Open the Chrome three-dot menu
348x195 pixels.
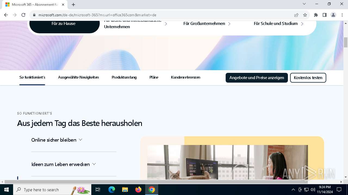pyautogui.click(x=342, y=15)
